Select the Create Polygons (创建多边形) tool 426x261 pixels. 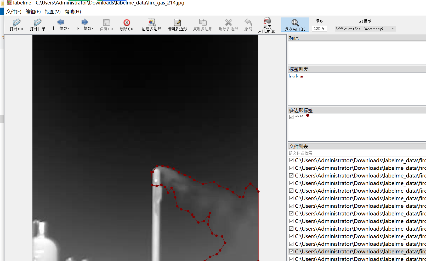pyautogui.click(x=151, y=25)
